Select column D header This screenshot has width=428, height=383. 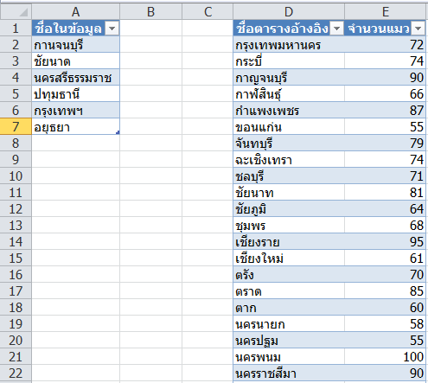[x=289, y=12]
